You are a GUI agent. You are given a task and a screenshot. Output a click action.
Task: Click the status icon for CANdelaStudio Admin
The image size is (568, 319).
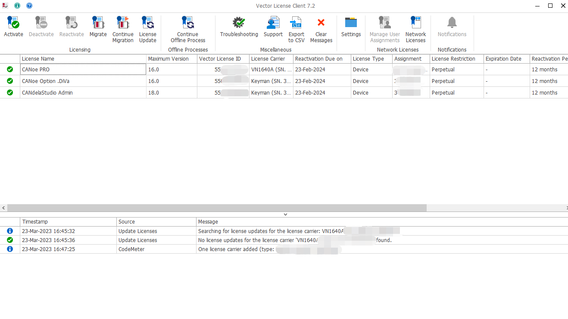pyautogui.click(x=10, y=92)
